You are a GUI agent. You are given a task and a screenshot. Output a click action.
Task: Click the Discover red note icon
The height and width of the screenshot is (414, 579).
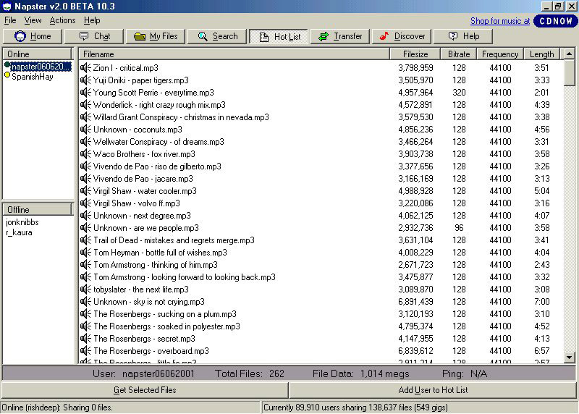(x=384, y=35)
